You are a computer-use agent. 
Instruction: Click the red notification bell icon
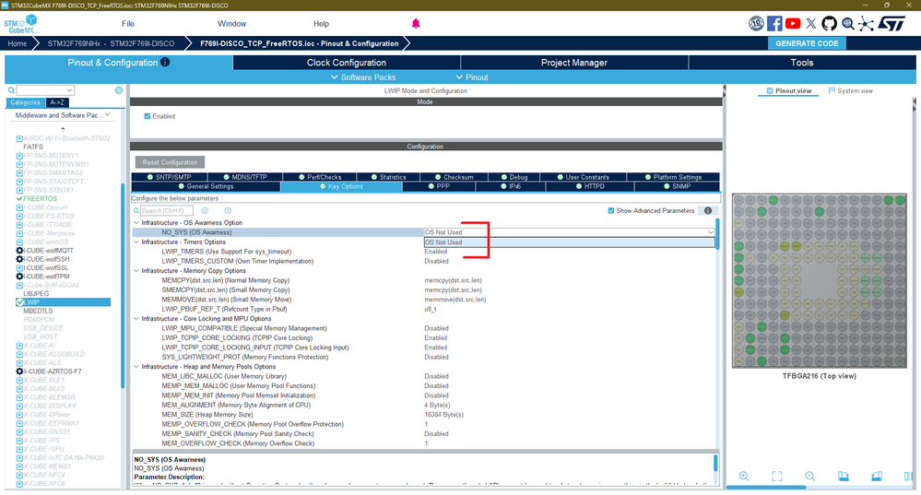tap(416, 23)
